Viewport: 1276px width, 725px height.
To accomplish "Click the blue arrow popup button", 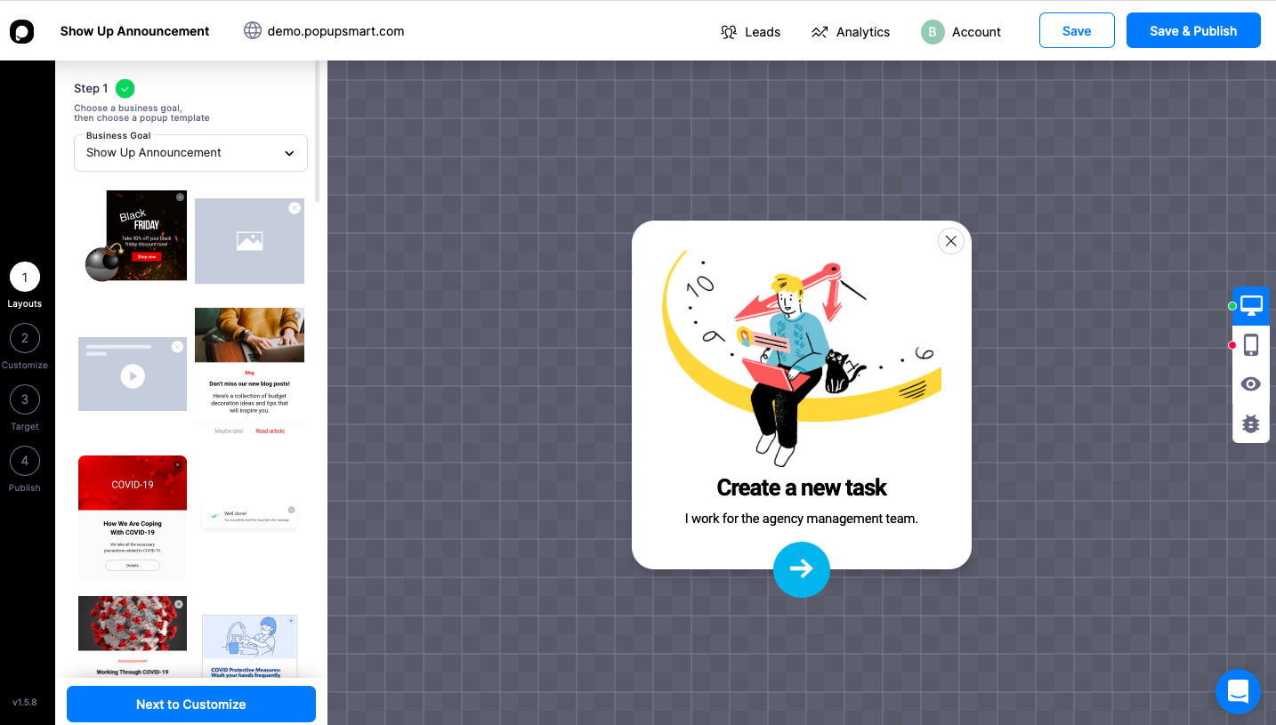I will pos(802,568).
